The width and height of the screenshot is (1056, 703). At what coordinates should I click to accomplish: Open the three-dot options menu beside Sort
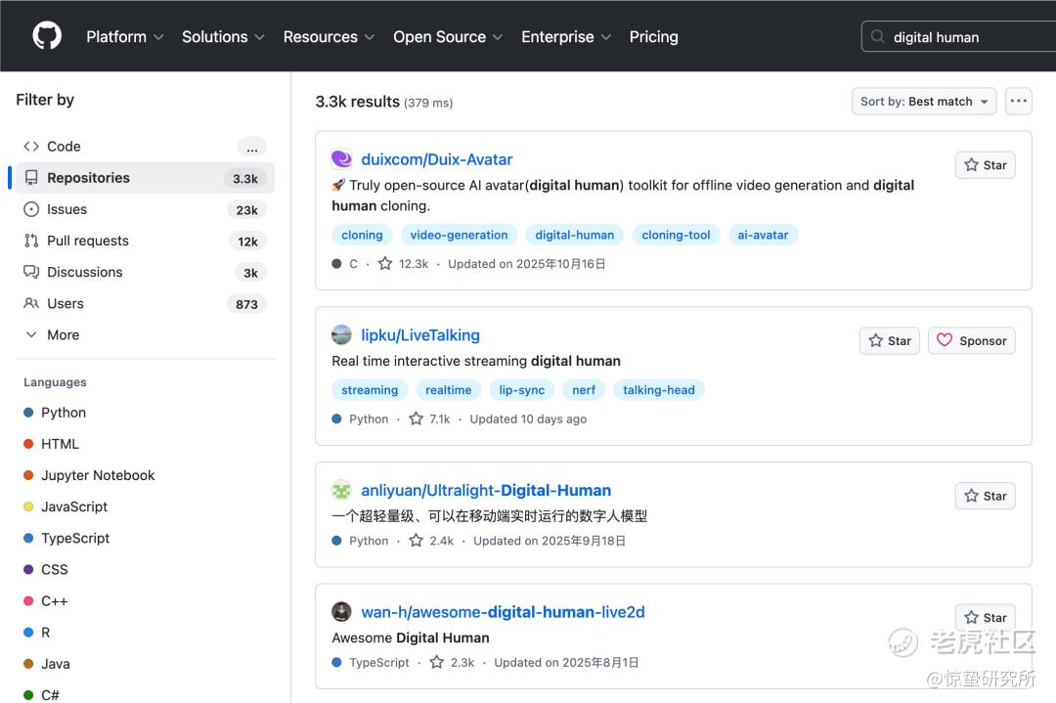pyautogui.click(x=1018, y=101)
